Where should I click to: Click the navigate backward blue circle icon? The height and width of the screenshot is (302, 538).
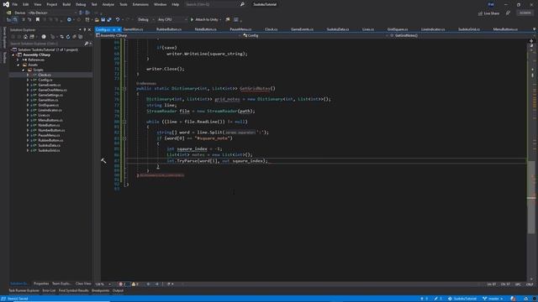(69, 20)
